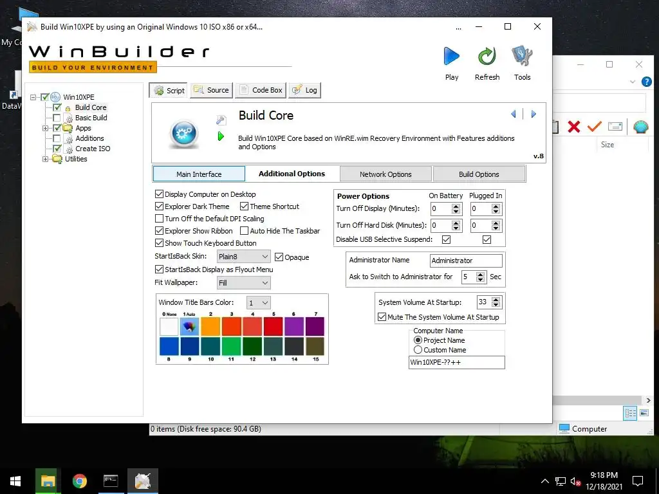Click the red X icon in background window

pos(573,127)
